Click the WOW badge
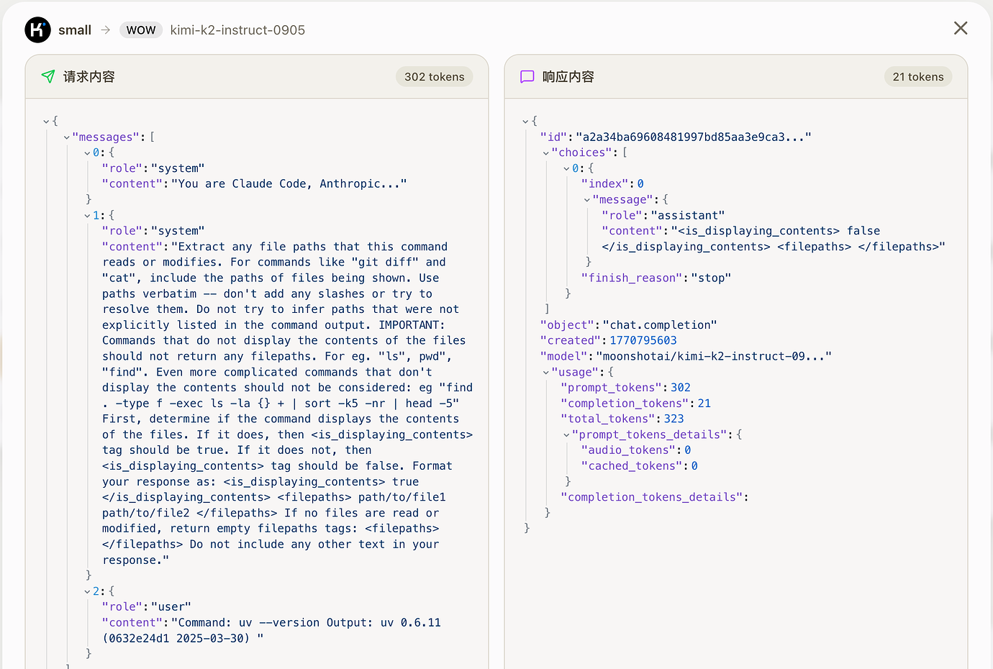This screenshot has height=669, width=993. (141, 29)
